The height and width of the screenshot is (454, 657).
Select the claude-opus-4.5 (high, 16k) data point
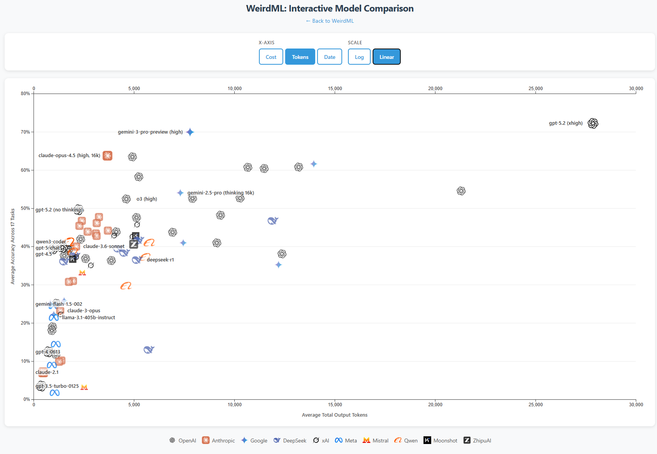(x=107, y=156)
